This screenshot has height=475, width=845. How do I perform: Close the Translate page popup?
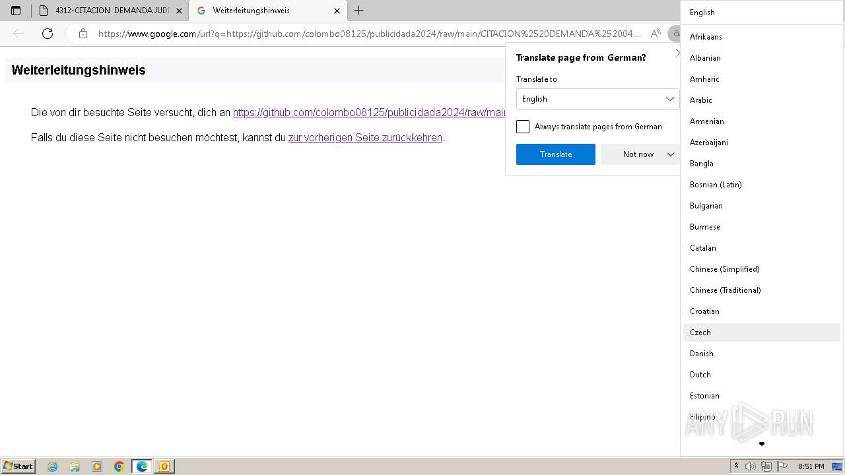click(x=677, y=53)
